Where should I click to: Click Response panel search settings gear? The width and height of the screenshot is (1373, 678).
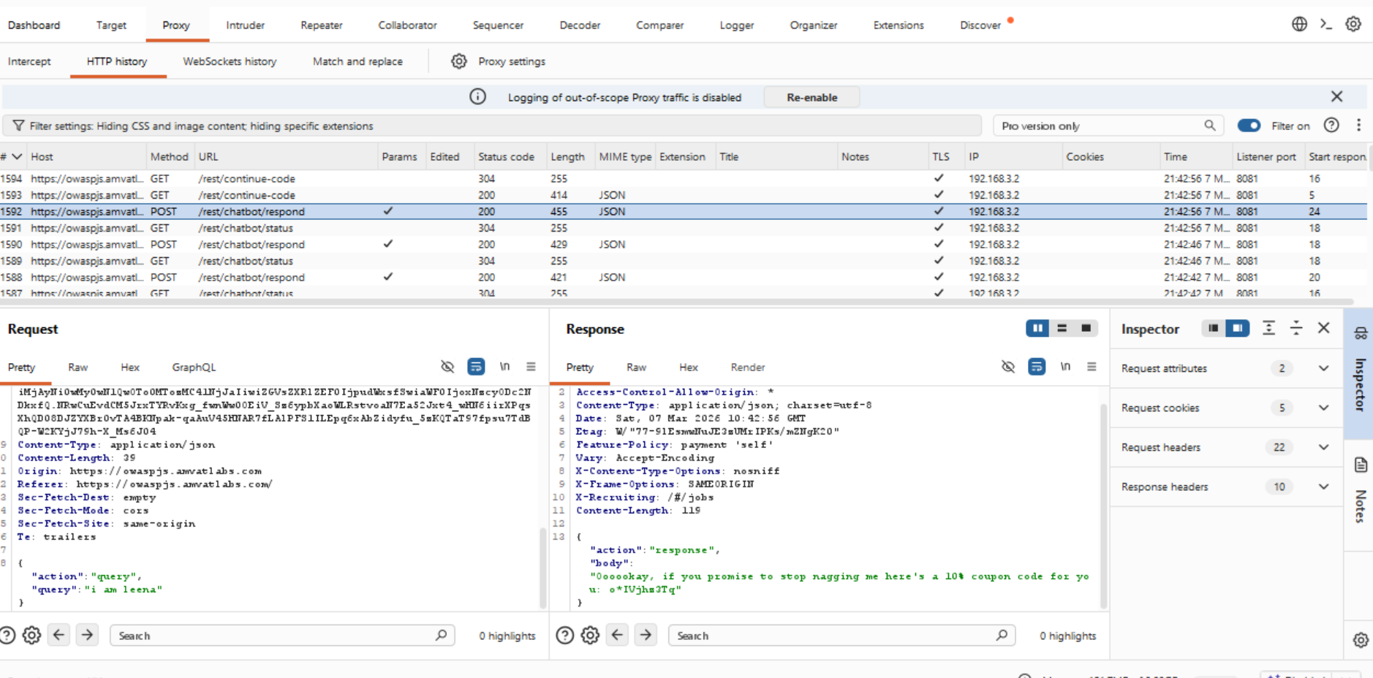590,636
